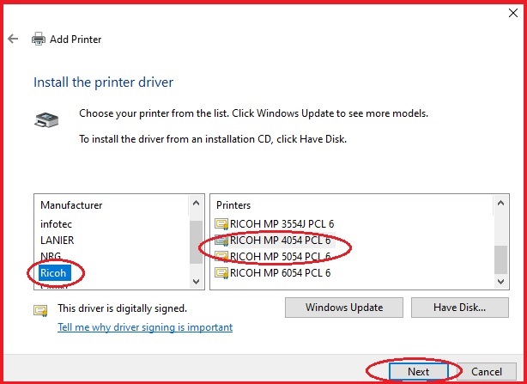This screenshot has width=527, height=384.
Task: Click 'This driver is digitally signed' text
Action: 122,308
